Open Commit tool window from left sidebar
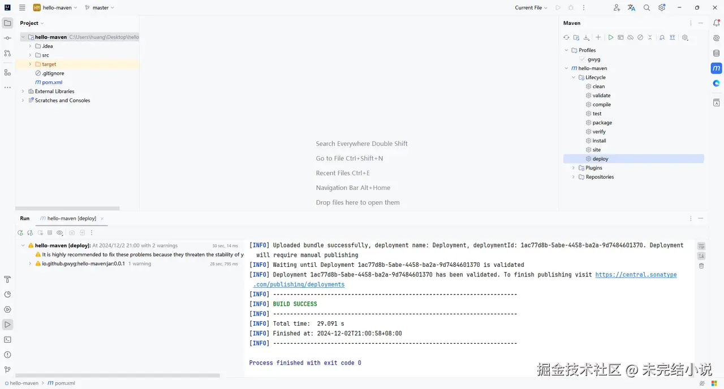The height and width of the screenshot is (389, 724). [7, 38]
